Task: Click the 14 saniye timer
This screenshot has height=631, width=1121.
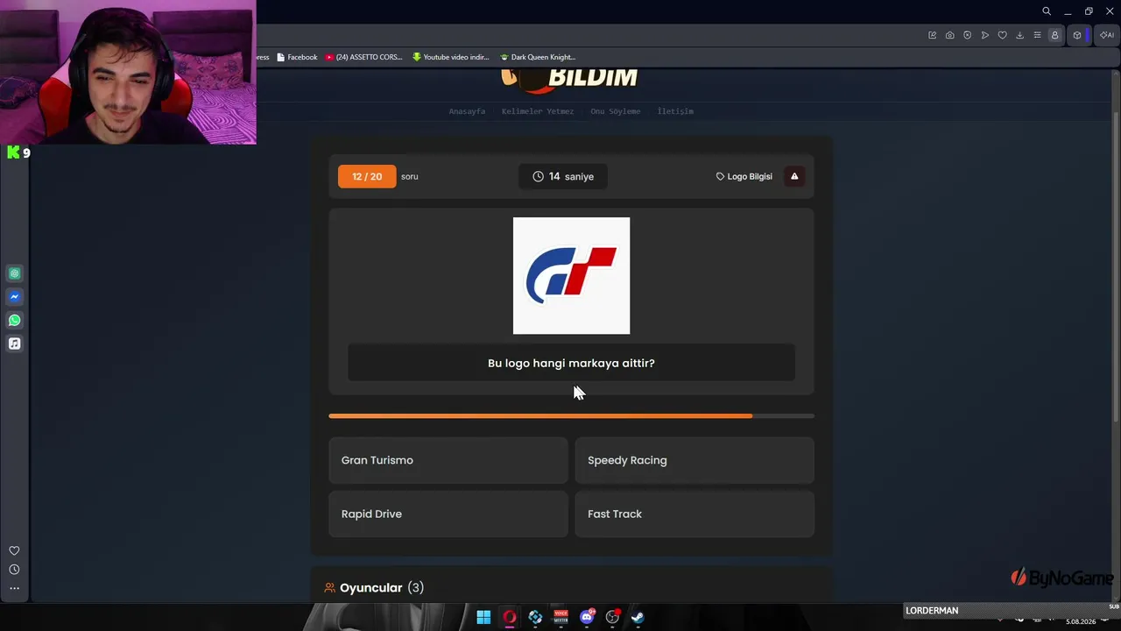Action: 563,176
